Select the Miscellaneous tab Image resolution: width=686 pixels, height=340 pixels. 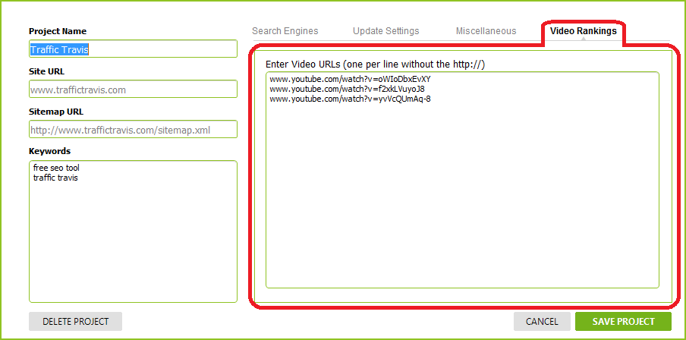[x=486, y=31]
